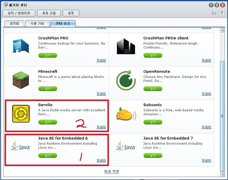Install the Minecraft package

point(48,89)
